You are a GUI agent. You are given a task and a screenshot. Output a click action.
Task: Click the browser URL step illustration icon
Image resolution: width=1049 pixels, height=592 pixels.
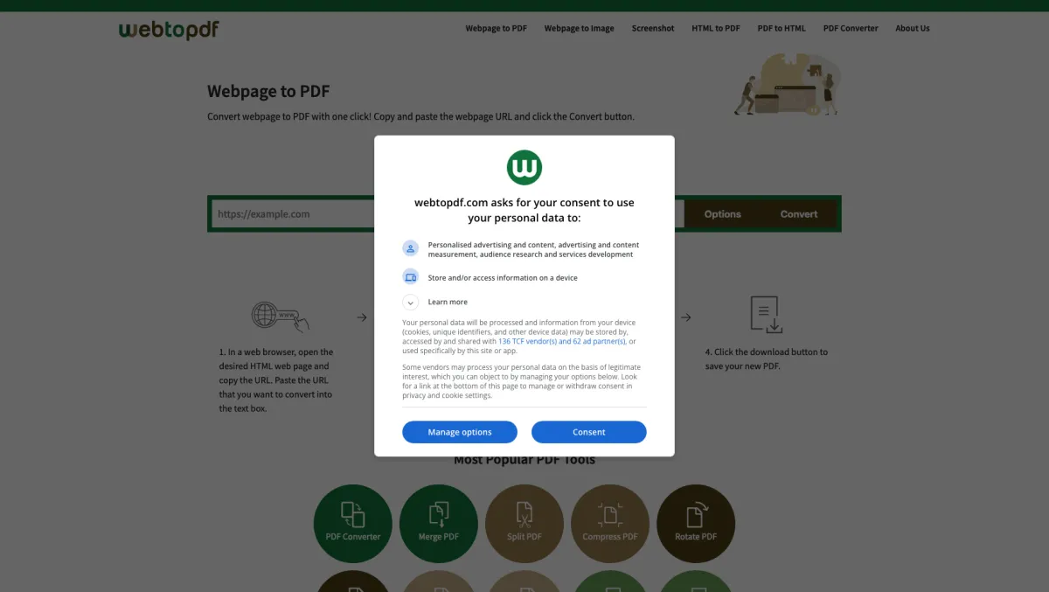tap(280, 317)
